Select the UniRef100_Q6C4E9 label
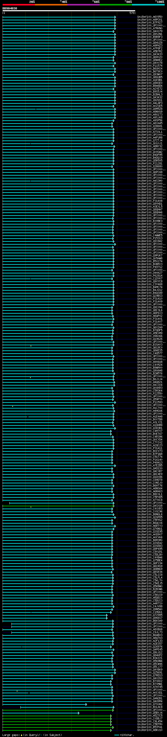 pos(150,474)
